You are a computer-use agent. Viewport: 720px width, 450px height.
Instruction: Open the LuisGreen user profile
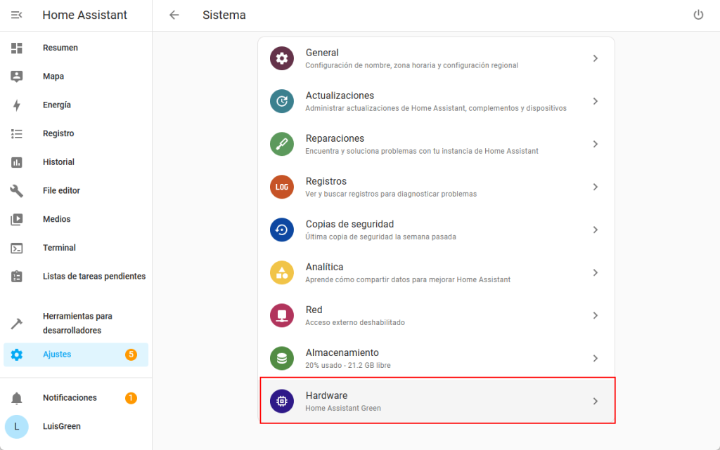pyautogui.click(x=61, y=426)
